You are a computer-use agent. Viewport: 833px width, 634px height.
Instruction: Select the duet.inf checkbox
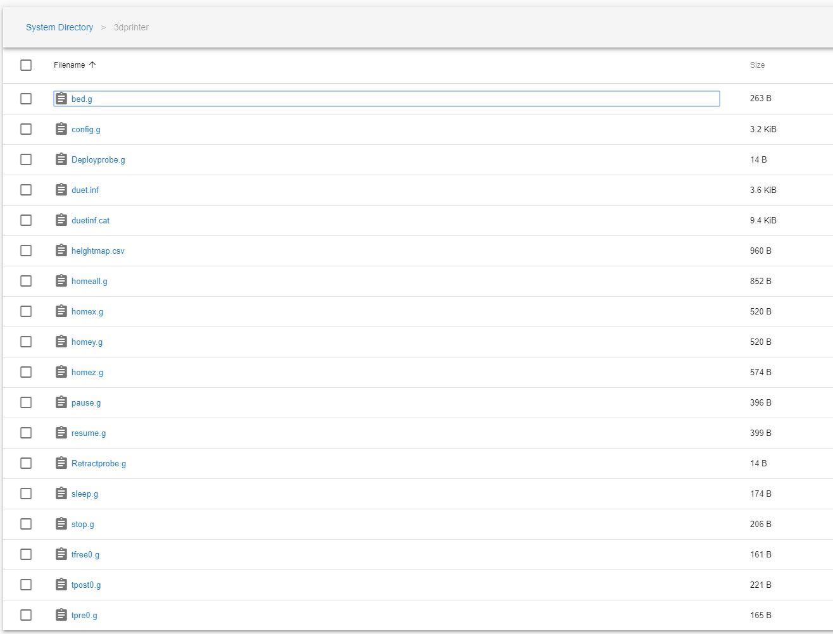pos(26,190)
